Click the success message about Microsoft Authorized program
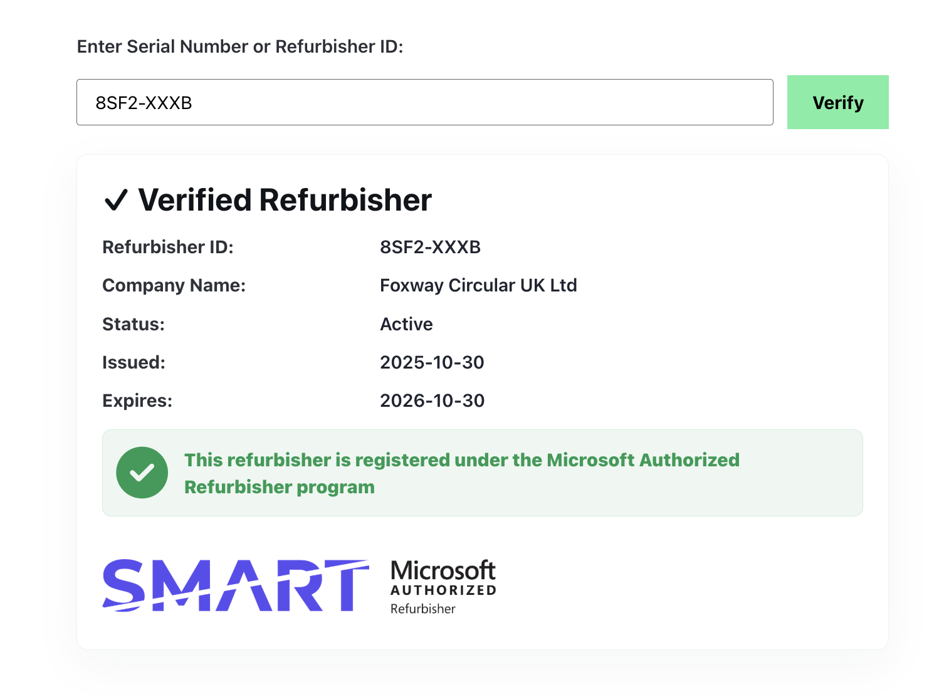Image resolution: width=944 pixels, height=697 pixels. (461, 473)
